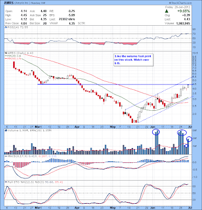Select the P/E value -0.75

click(x=72, y=11)
